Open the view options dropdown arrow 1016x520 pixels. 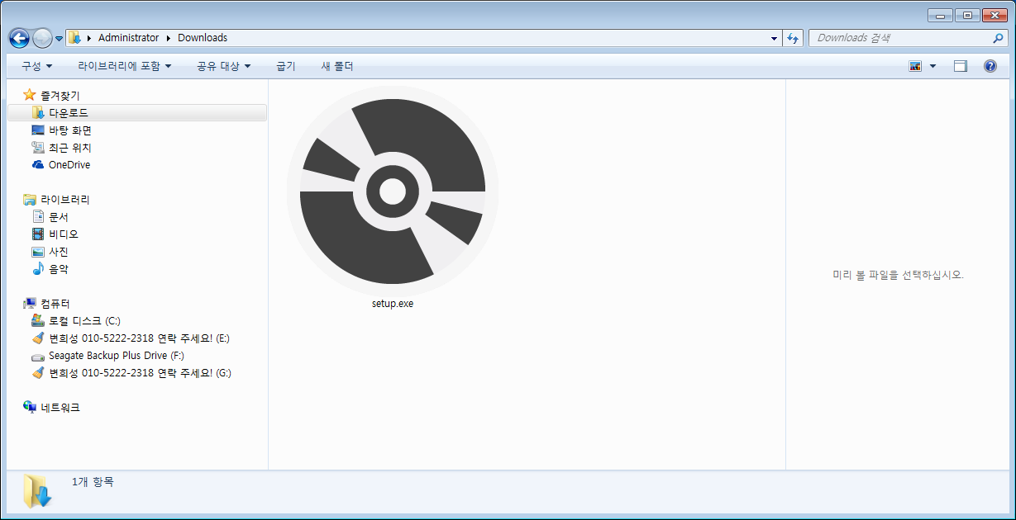point(933,66)
